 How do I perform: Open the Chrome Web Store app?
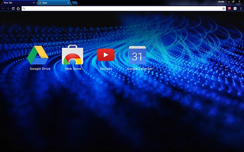click(72, 55)
